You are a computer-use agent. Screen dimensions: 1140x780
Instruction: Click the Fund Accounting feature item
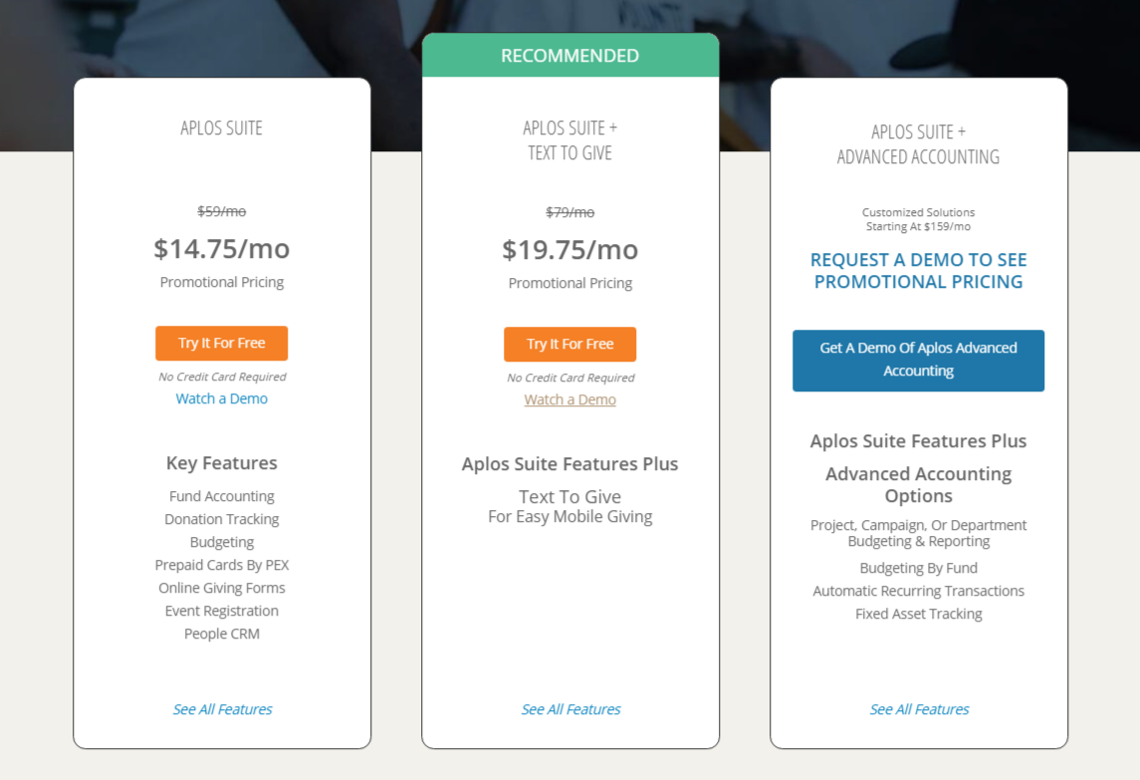click(x=222, y=496)
